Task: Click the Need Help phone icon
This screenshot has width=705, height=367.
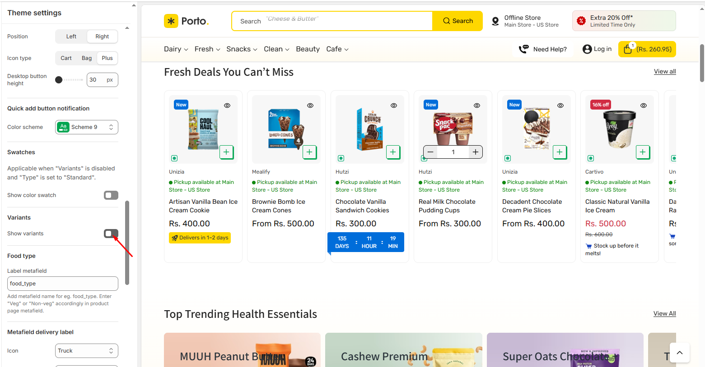Action: 524,49
